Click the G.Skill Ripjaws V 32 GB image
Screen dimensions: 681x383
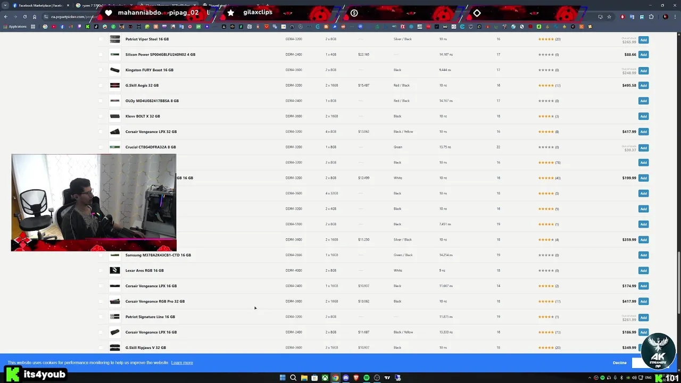point(115,347)
